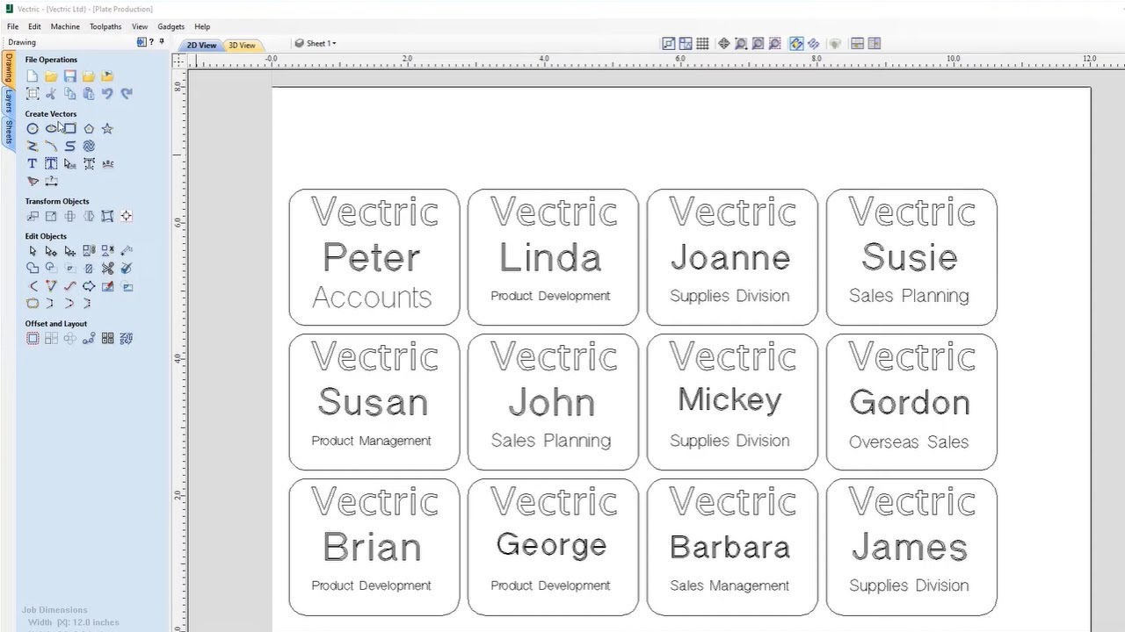Open the Edit menu
The height and width of the screenshot is (632, 1125).
(34, 26)
